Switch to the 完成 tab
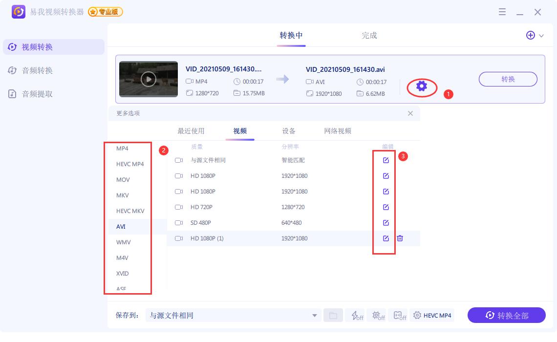Image resolution: width=557 pixels, height=342 pixels. [x=369, y=35]
